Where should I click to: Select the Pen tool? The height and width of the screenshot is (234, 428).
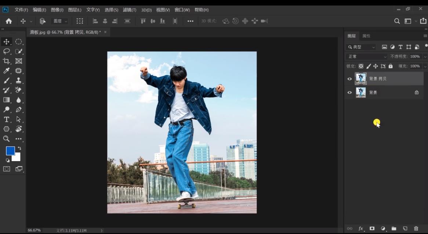click(x=19, y=109)
